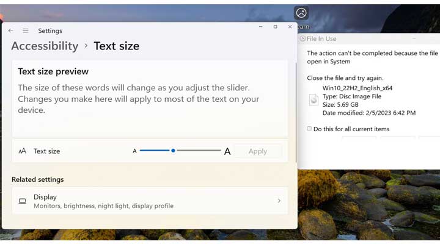This screenshot has height=244, width=440.
Task: Click the Text size breadcrumb heading
Action: [117, 46]
